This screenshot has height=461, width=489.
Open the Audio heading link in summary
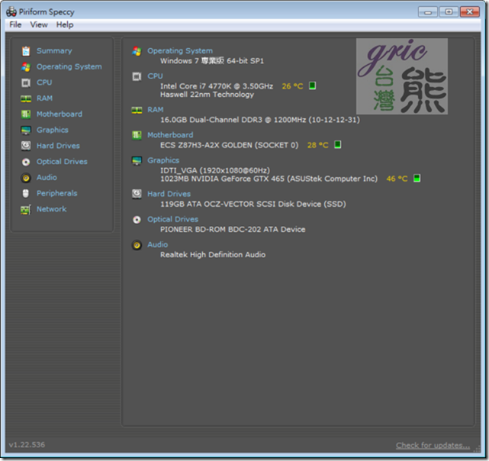tap(157, 245)
